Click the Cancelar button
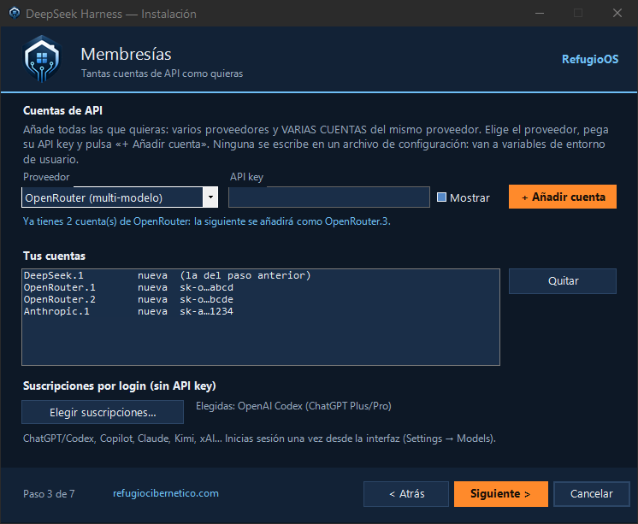 pyautogui.click(x=592, y=494)
